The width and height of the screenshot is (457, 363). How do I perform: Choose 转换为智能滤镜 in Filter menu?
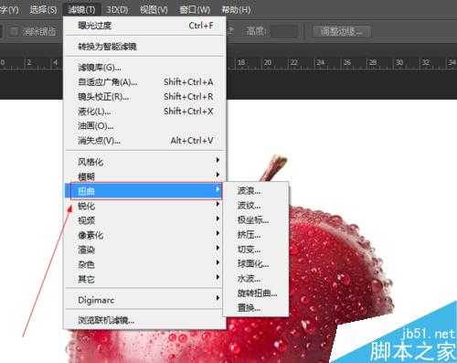[144, 47]
